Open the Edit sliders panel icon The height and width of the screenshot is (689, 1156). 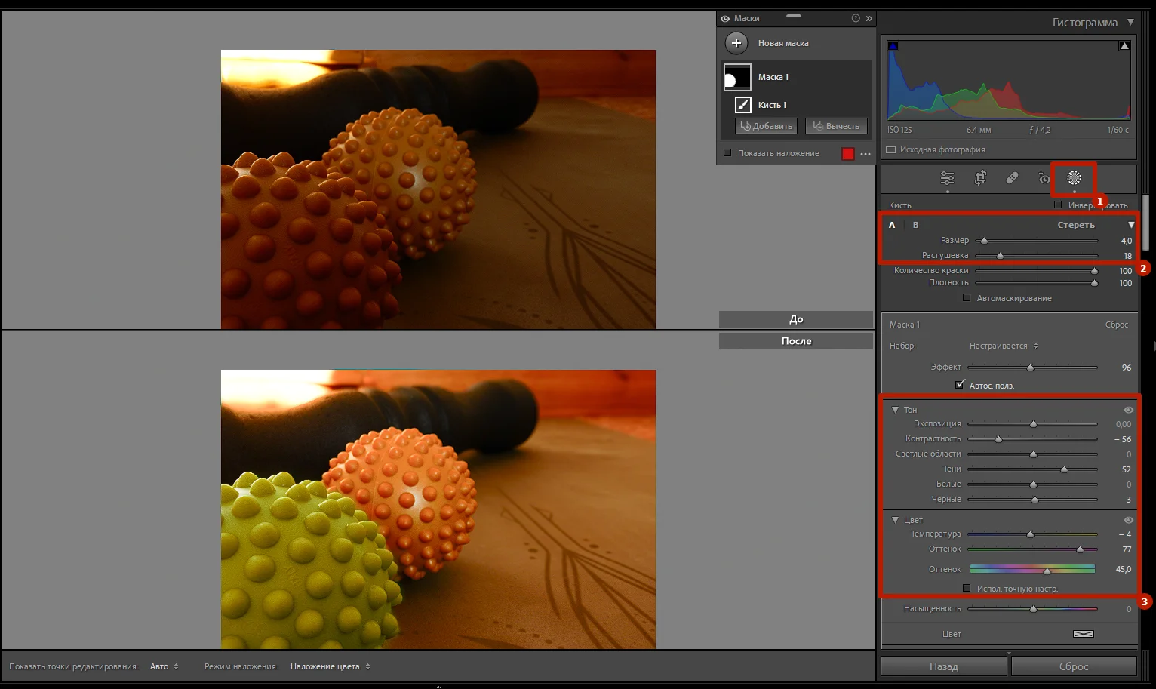click(947, 178)
